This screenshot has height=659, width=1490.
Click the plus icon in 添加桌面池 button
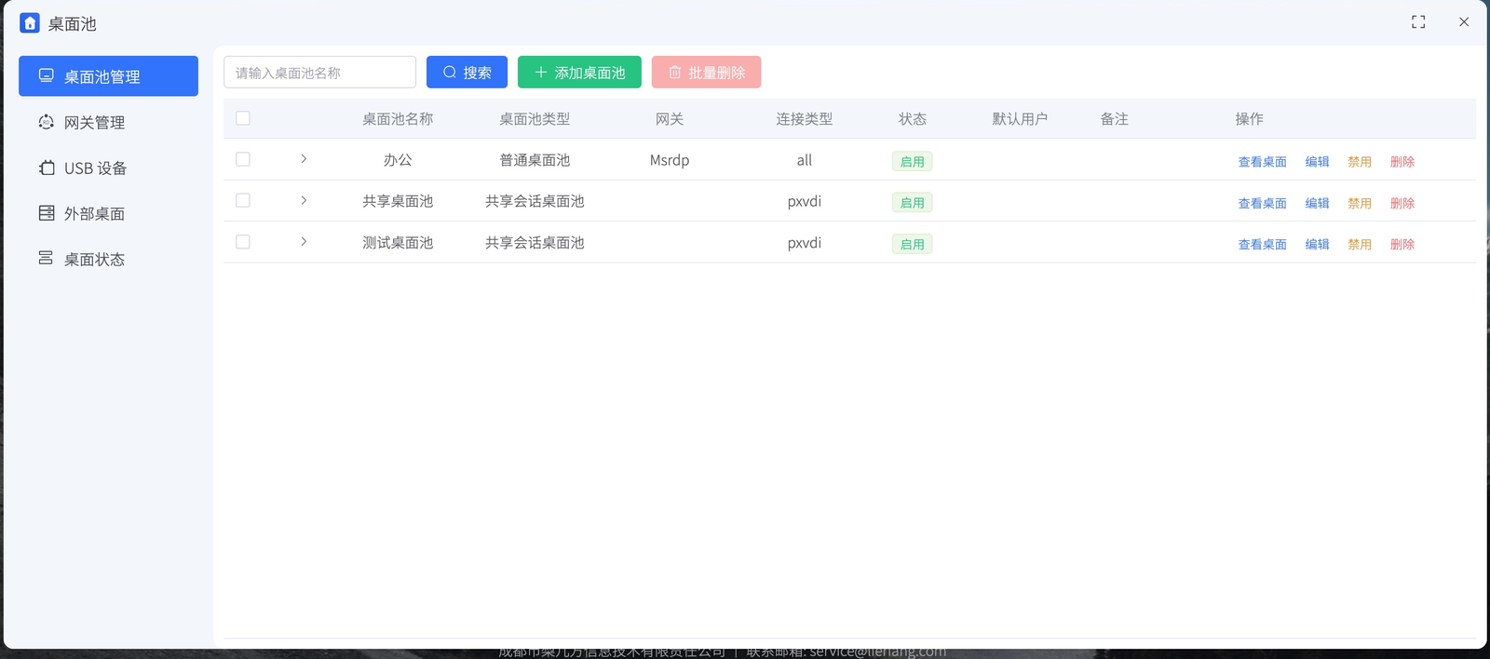pyautogui.click(x=541, y=72)
